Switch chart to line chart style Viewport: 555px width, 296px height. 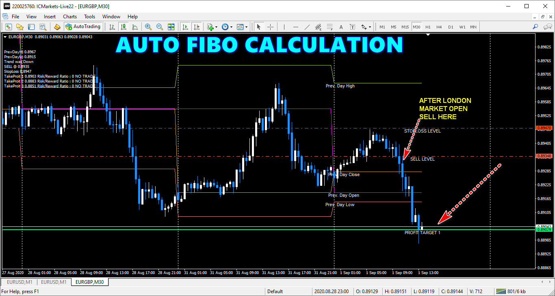coord(135,27)
